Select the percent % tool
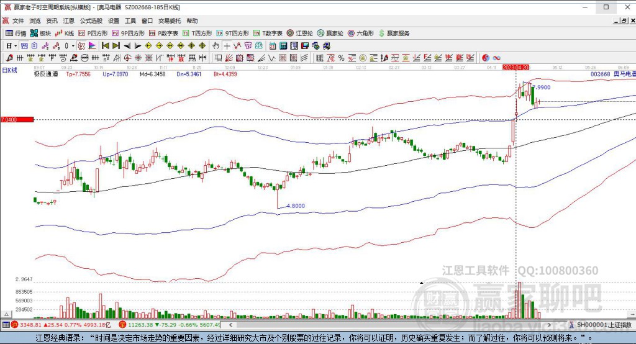The width and height of the screenshot is (636, 344). click(341, 58)
